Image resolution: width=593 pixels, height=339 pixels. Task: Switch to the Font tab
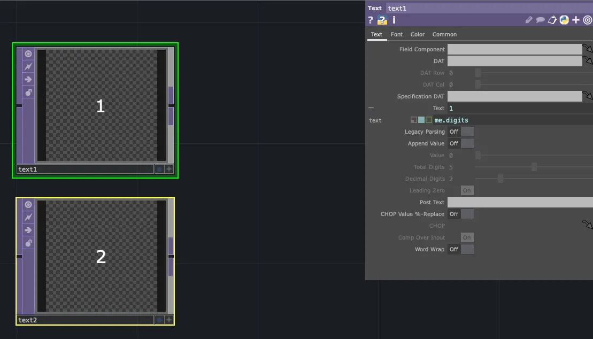[x=396, y=34]
